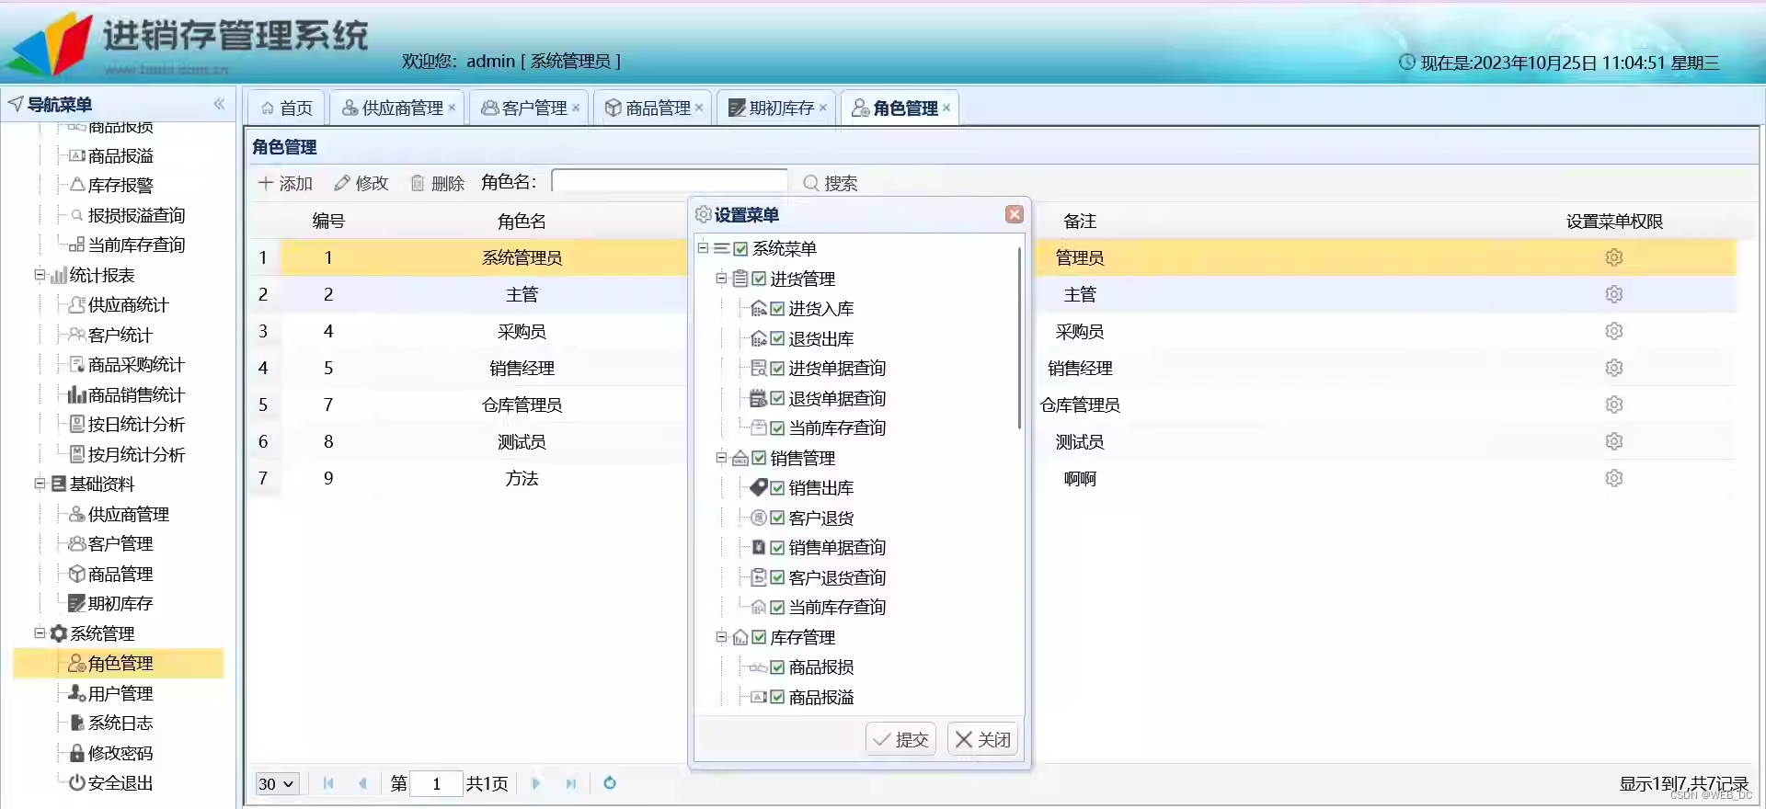Screen dimensions: 1766x809
Task: Close the 供应商管理 tab
Action: pyautogui.click(x=452, y=108)
